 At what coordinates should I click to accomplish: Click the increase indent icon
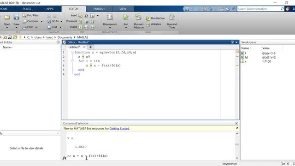86,27
